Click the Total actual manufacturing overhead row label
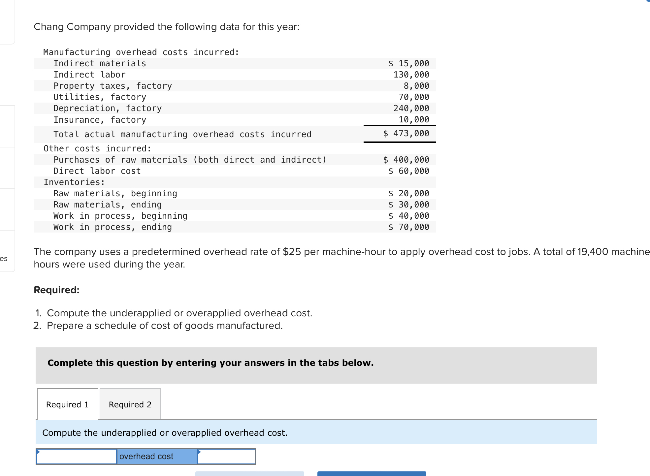 (x=182, y=134)
